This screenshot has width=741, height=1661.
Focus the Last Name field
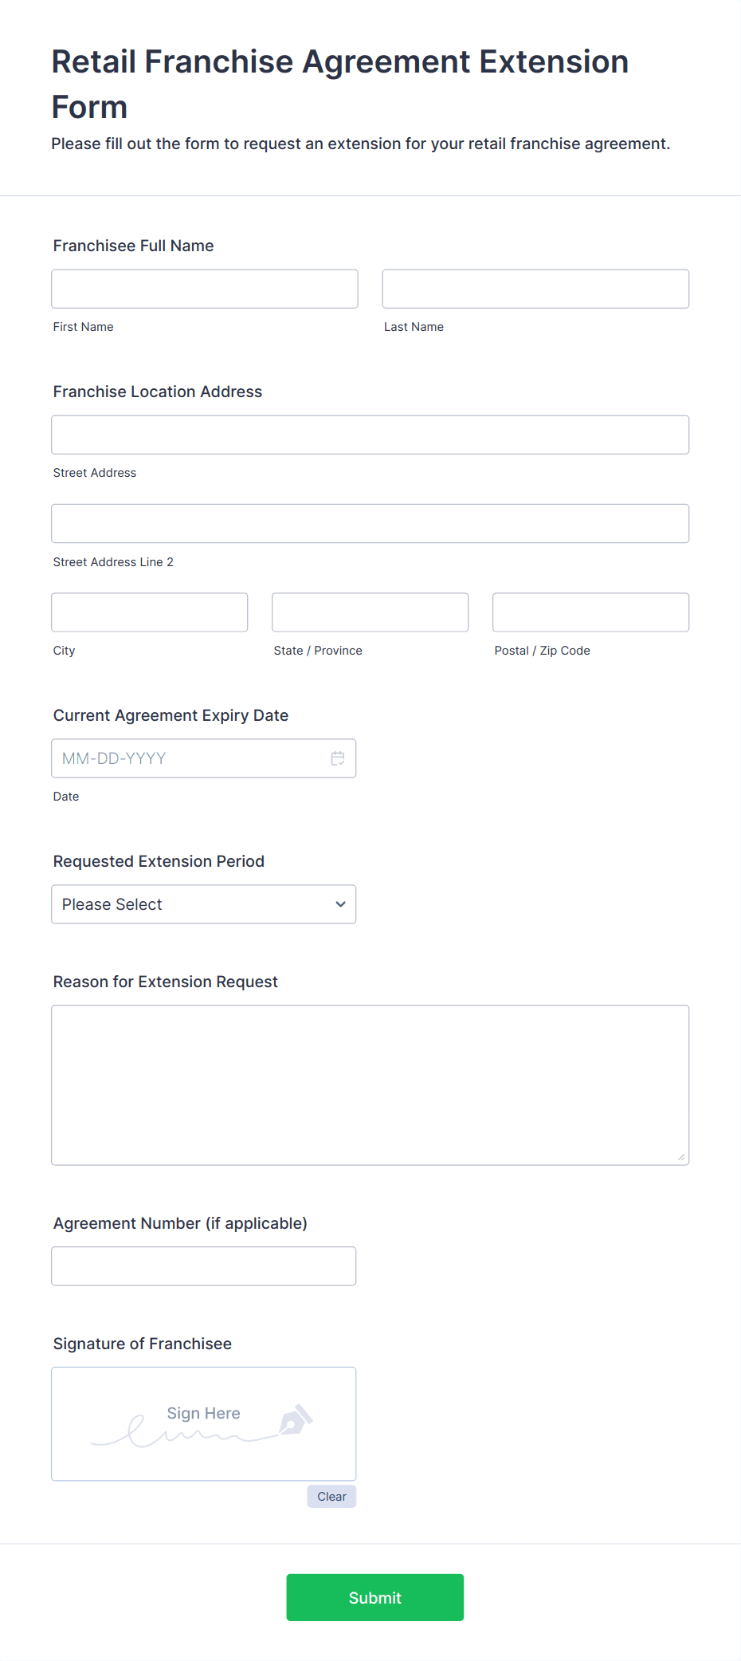pyautogui.click(x=535, y=289)
